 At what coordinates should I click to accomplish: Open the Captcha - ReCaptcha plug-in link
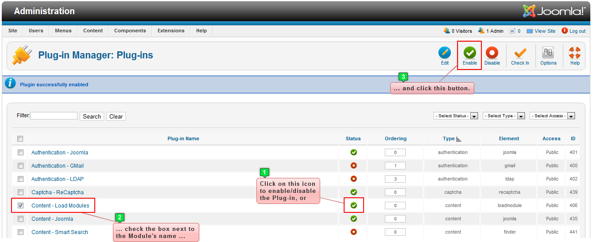tap(58, 192)
